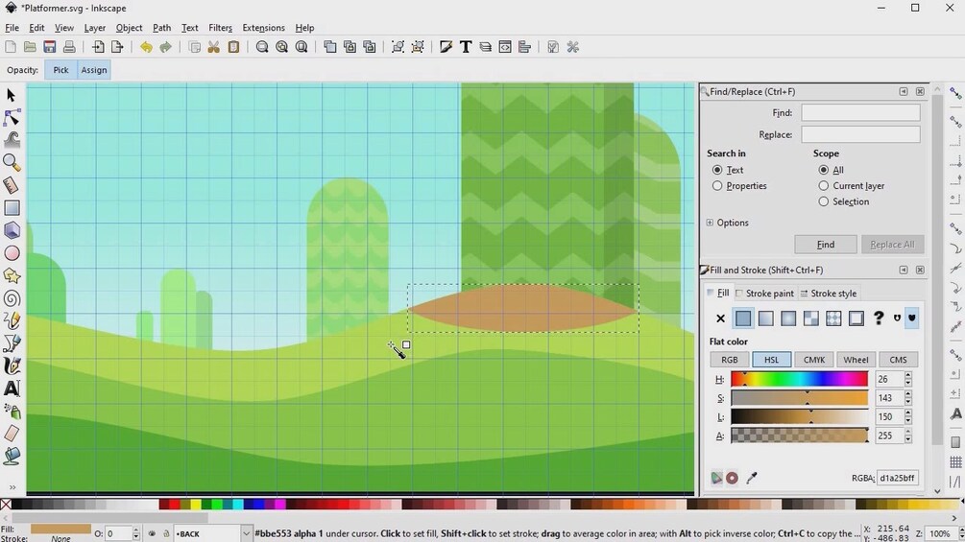Click the Lightness slider bar
This screenshot has width=965, height=542.
(799, 416)
